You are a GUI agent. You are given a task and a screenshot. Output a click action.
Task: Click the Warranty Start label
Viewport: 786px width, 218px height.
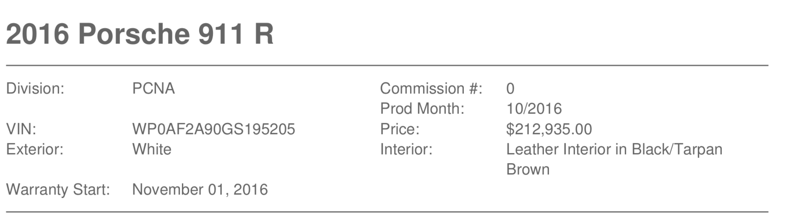(x=58, y=189)
